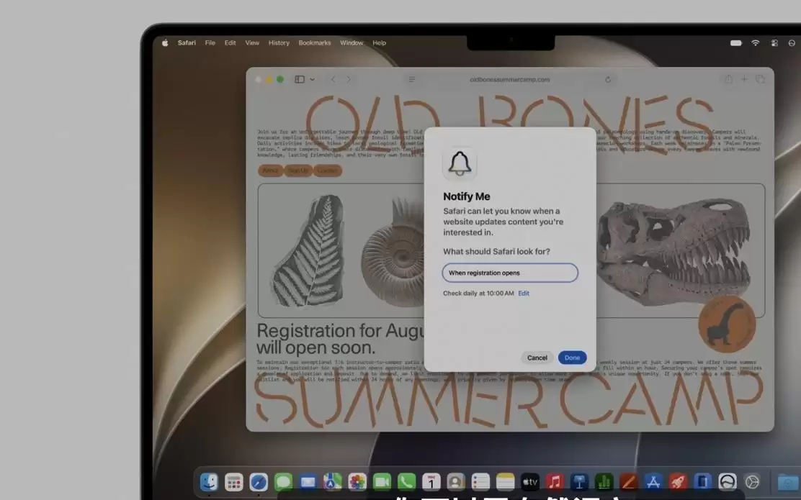This screenshot has height=500, width=801.
Task: Click Edit next to check schedule
Action: [x=524, y=294]
